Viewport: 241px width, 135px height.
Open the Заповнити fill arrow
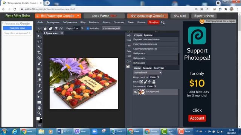pyautogui.click(x=155, y=87)
